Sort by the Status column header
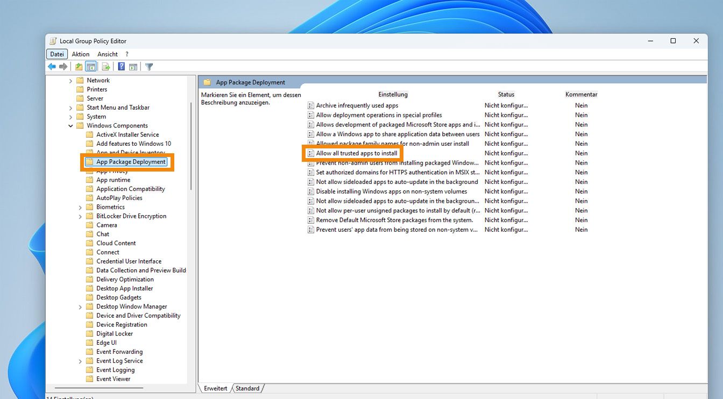The image size is (723, 399). (506, 94)
